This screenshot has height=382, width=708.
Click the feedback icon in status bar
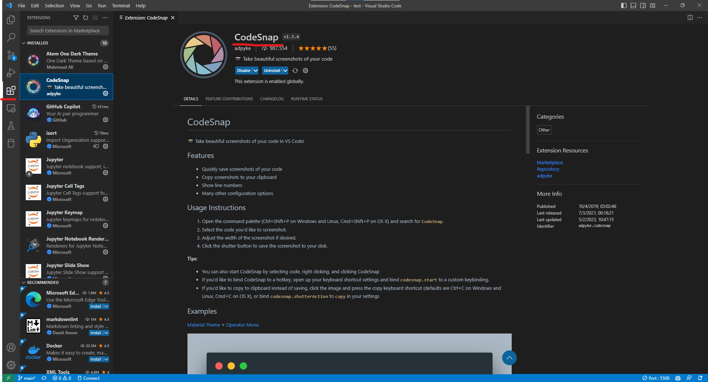point(689,378)
